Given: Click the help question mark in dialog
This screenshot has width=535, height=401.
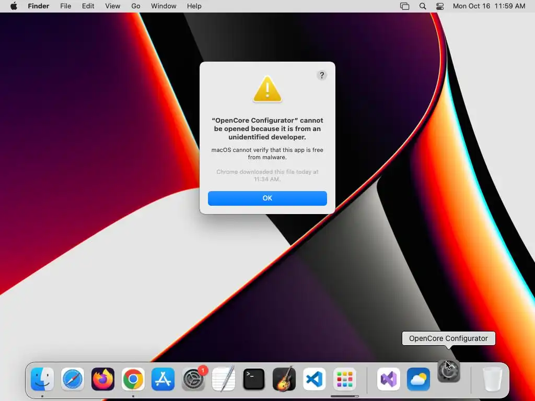Looking at the screenshot, I should (x=322, y=75).
